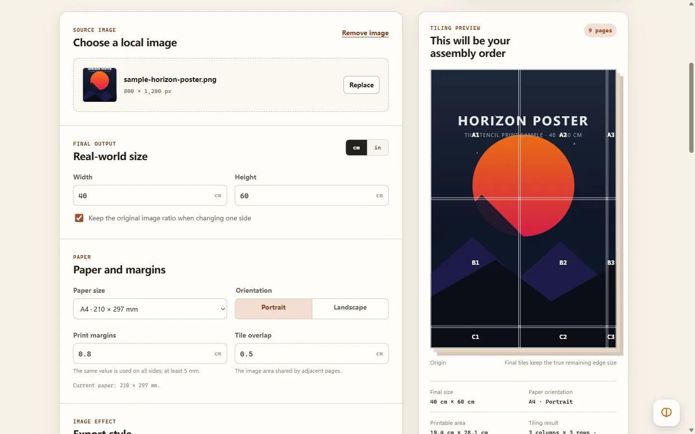Viewport: 695px width, 434px height.
Task: Click the 'A4 · Portrait' orientation value
Action: (551, 402)
